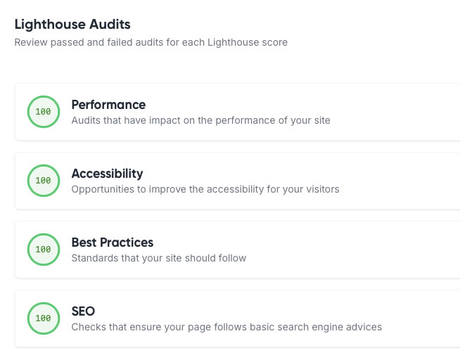The width and height of the screenshot is (460, 362).
Task: Open the Best Practices title
Action: point(112,243)
